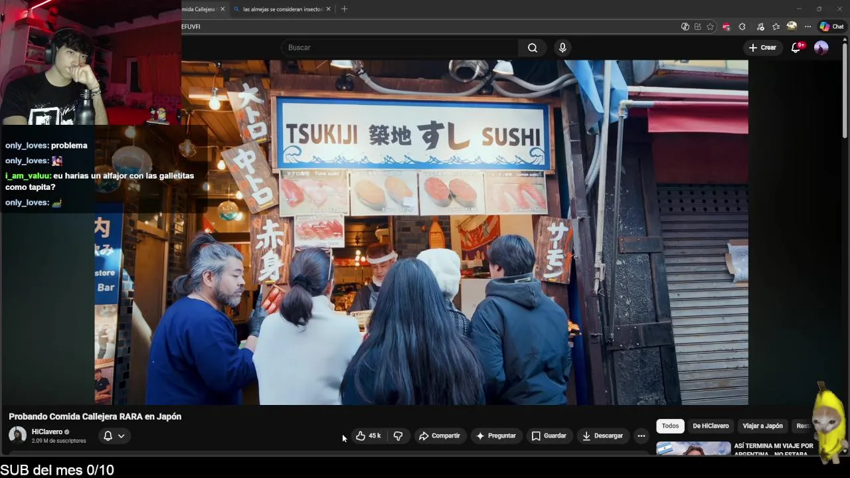Open more actions three-dot menu below video

641,436
